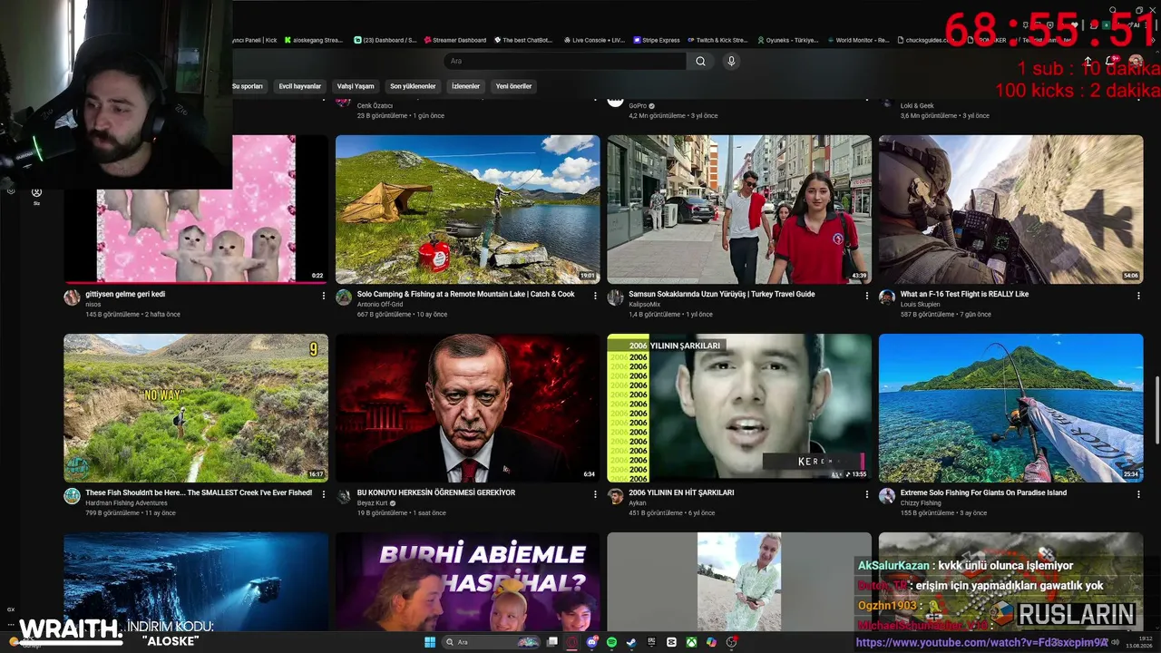Open What an F-16 Test Flight title
The width and height of the screenshot is (1161, 653).
click(964, 294)
